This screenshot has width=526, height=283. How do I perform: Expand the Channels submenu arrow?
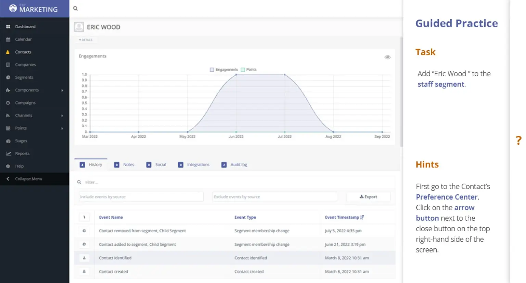click(62, 116)
